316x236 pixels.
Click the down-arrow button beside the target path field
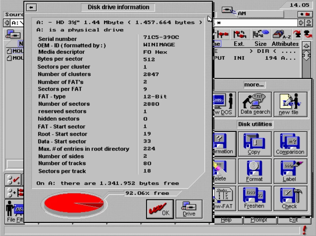309,23
